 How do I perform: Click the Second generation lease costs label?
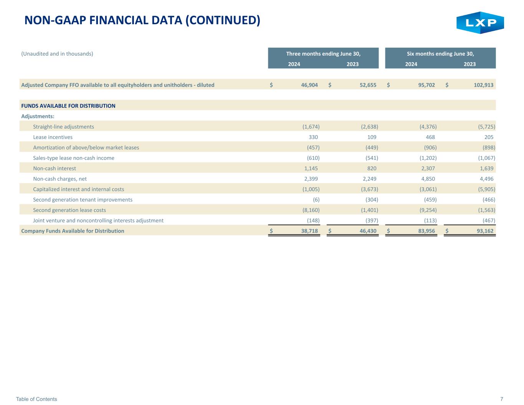point(69,210)
